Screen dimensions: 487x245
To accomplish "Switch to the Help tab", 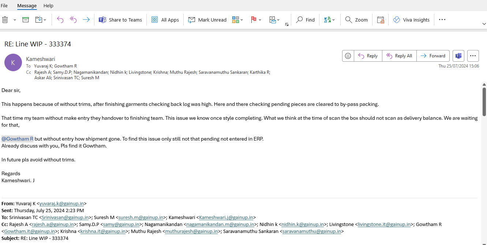I will coord(48,6).
